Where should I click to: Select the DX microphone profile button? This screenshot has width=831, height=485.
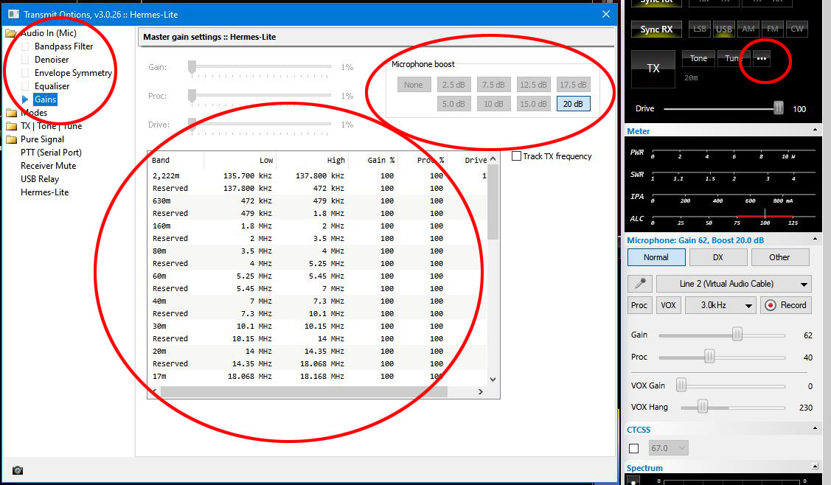pyautogui.click(x=717, y=257)
